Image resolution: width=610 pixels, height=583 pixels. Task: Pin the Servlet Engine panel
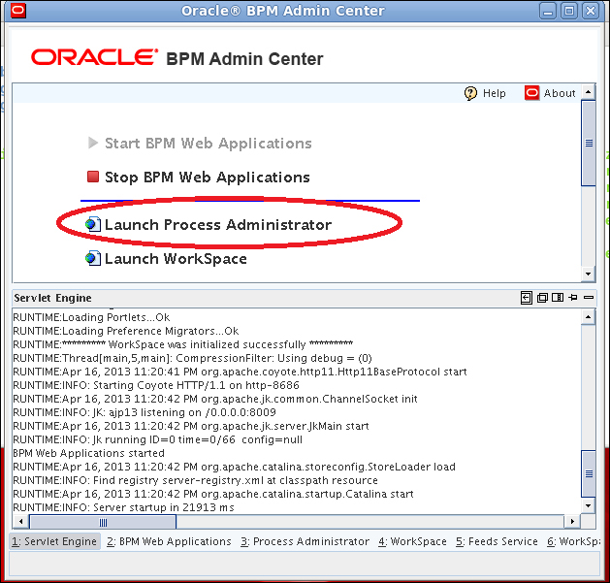coord(573,298)
